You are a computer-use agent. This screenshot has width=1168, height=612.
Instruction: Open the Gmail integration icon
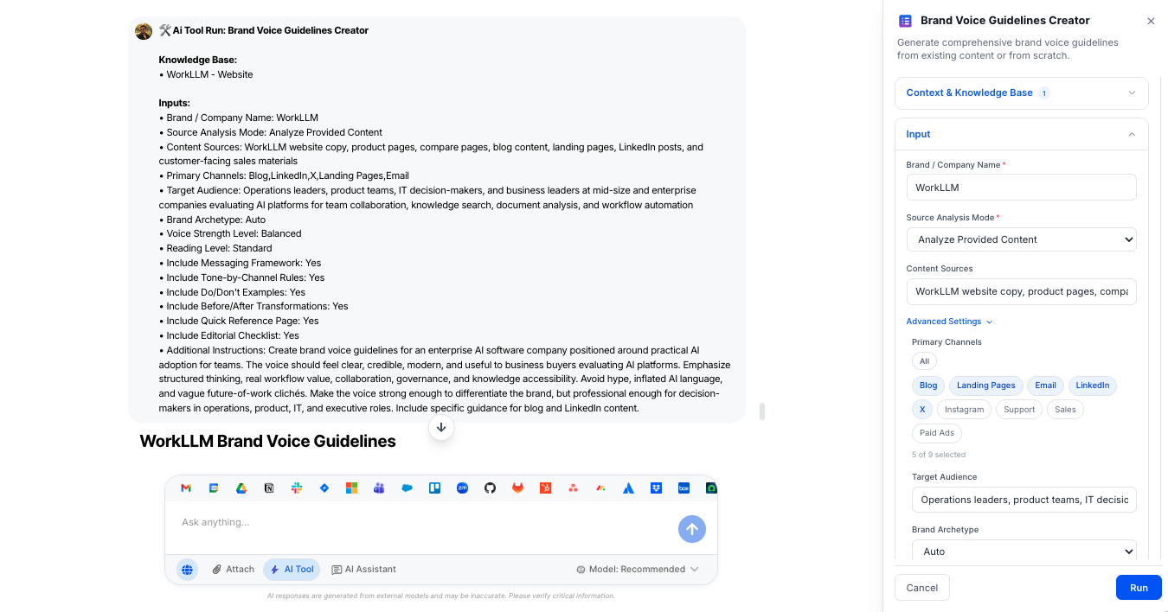pos(186,488)
